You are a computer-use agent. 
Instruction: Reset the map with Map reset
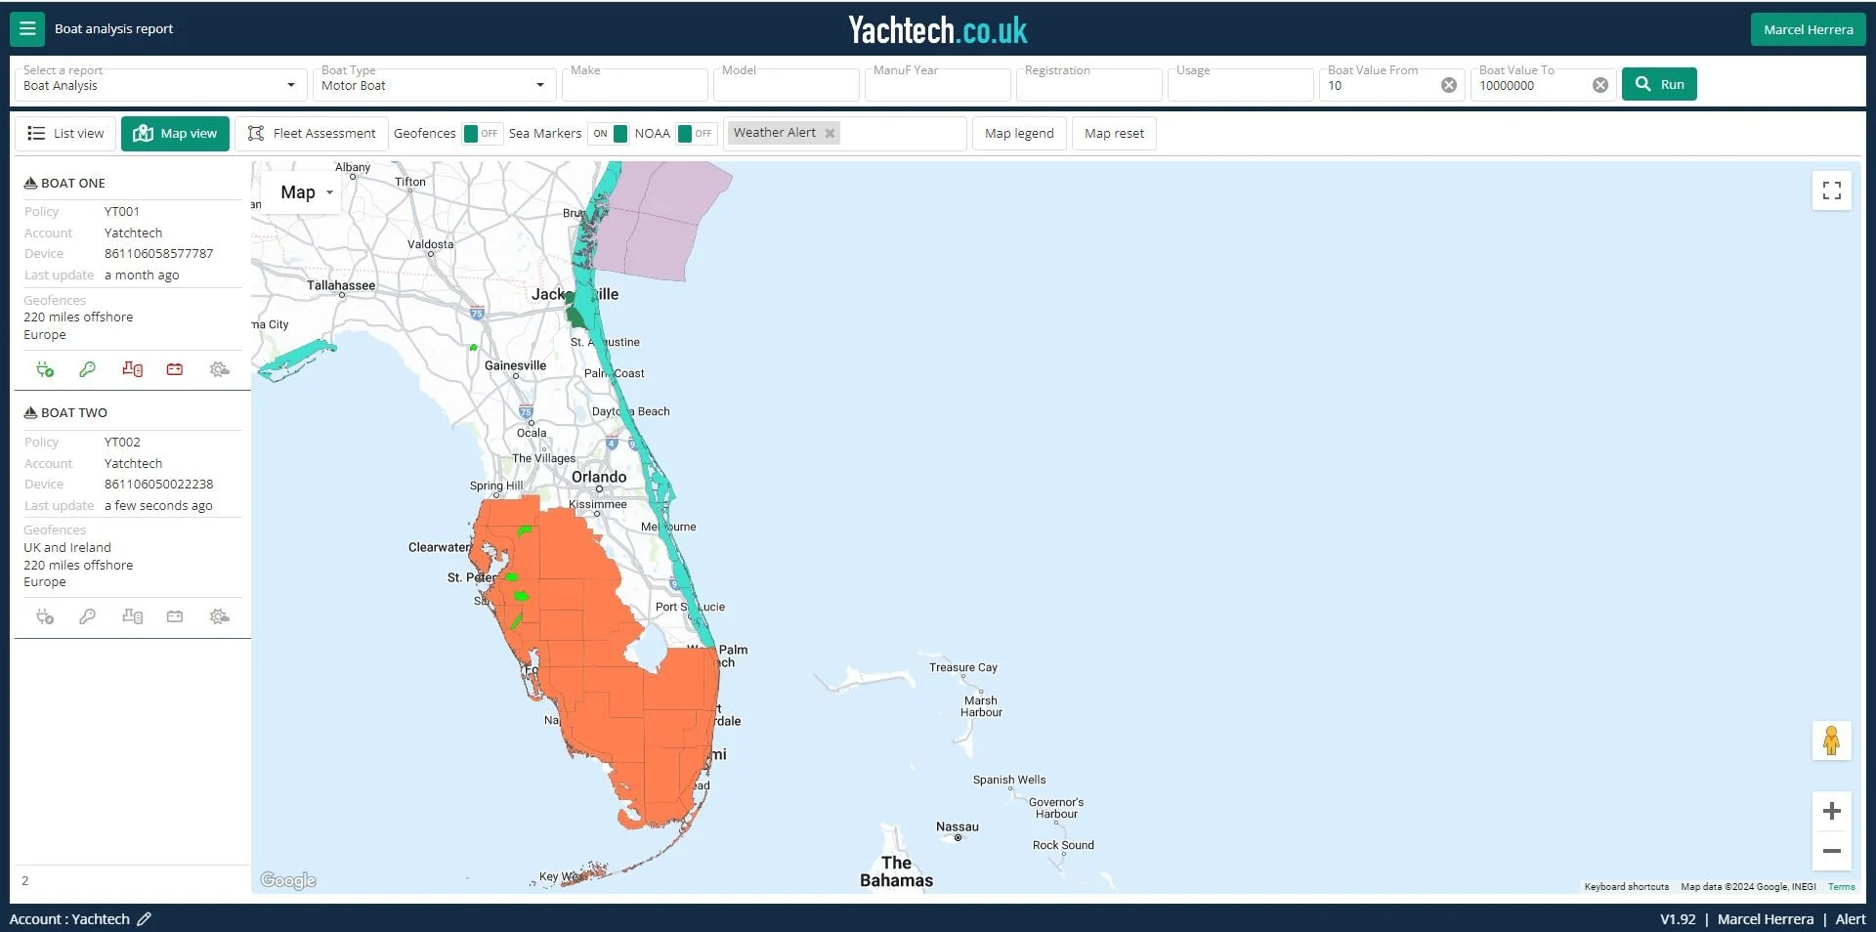coord(1114,134)
